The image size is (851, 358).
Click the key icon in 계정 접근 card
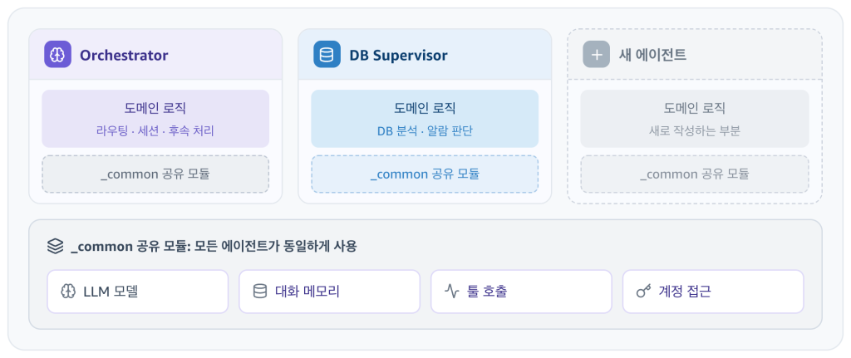(x=644, y=292)
